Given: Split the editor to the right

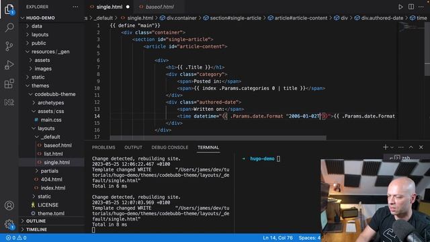Looking at the screenshot, I should pyautogui.click(x=411, y=7).
